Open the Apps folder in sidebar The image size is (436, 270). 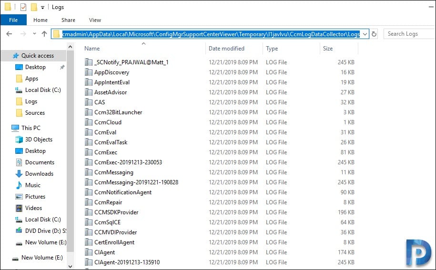click(x=32, y=79)
